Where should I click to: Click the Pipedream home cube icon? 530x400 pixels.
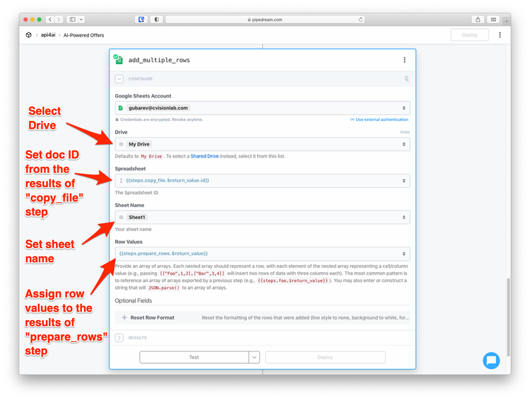[29, 35]
